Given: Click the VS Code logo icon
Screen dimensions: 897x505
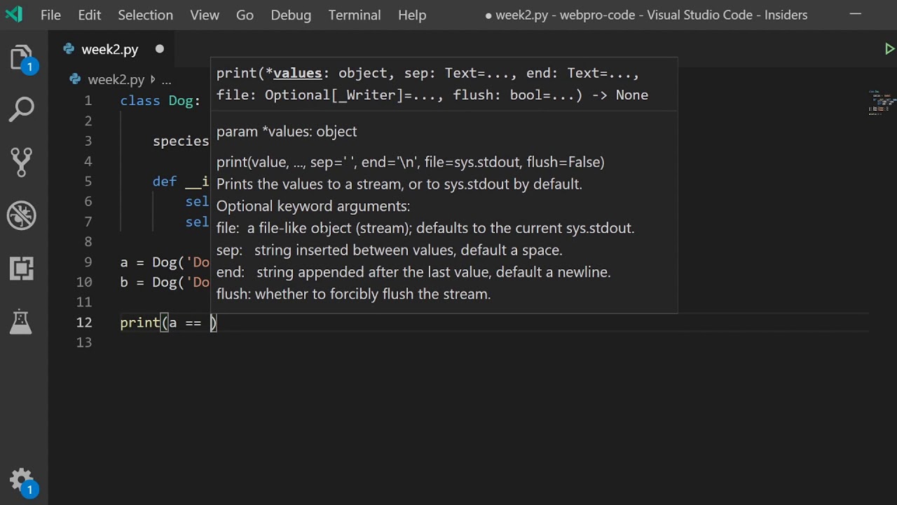Looking at the screenshot, I should 13,15.
